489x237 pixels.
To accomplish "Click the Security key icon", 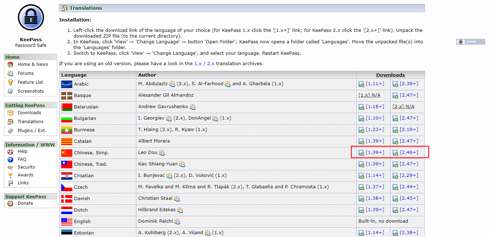I will (10, 167).
